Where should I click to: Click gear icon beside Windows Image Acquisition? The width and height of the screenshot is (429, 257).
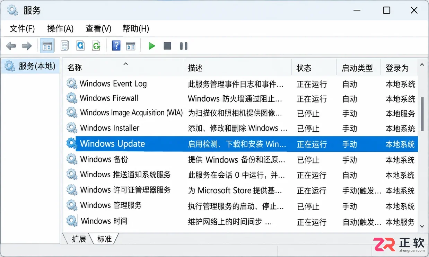72,113
